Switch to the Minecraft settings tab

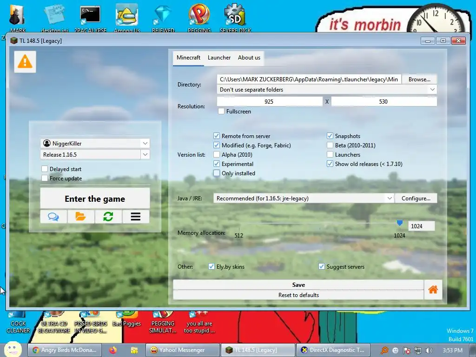pyautogui.click(x=188, y=58)
